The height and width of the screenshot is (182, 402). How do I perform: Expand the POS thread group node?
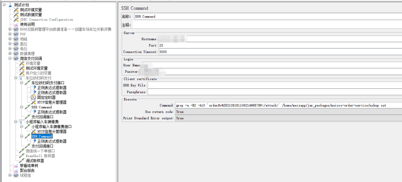tap(10, 34)
